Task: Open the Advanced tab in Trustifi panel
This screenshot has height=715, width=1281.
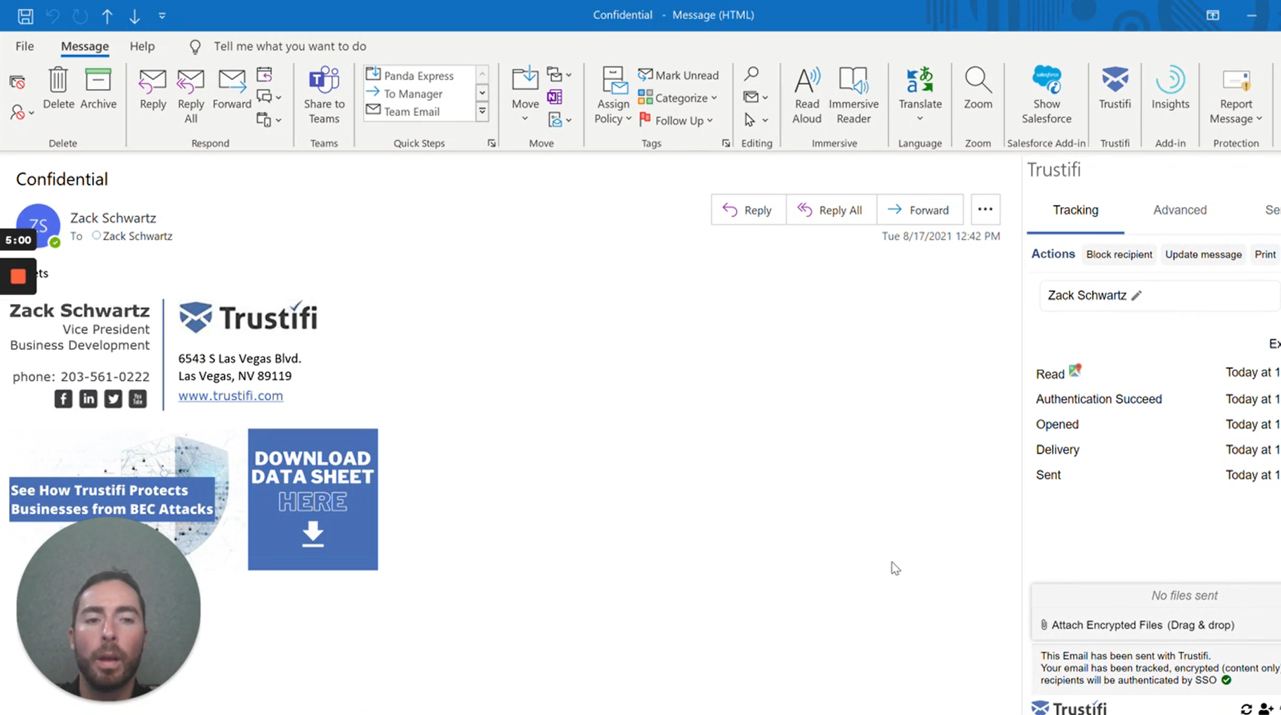Action: (x=1179, y=209)
